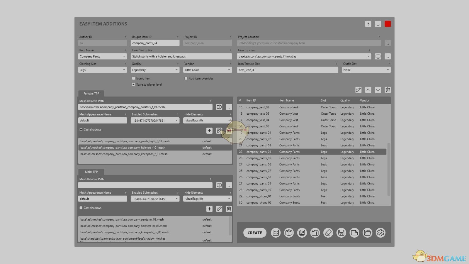Open settings with the gear icon
The height and width of the screenshot is (264, 469).
(380, 233)
